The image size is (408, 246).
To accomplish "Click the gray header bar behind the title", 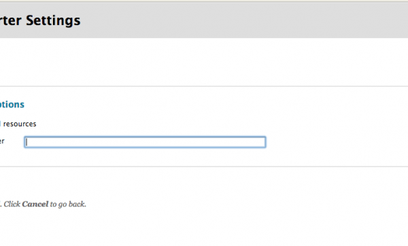I will pos(234,20).
